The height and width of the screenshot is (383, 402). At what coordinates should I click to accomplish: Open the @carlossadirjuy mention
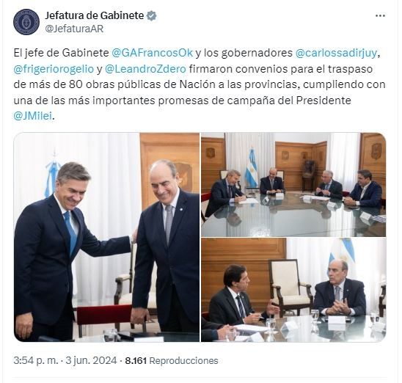(337, 53)
